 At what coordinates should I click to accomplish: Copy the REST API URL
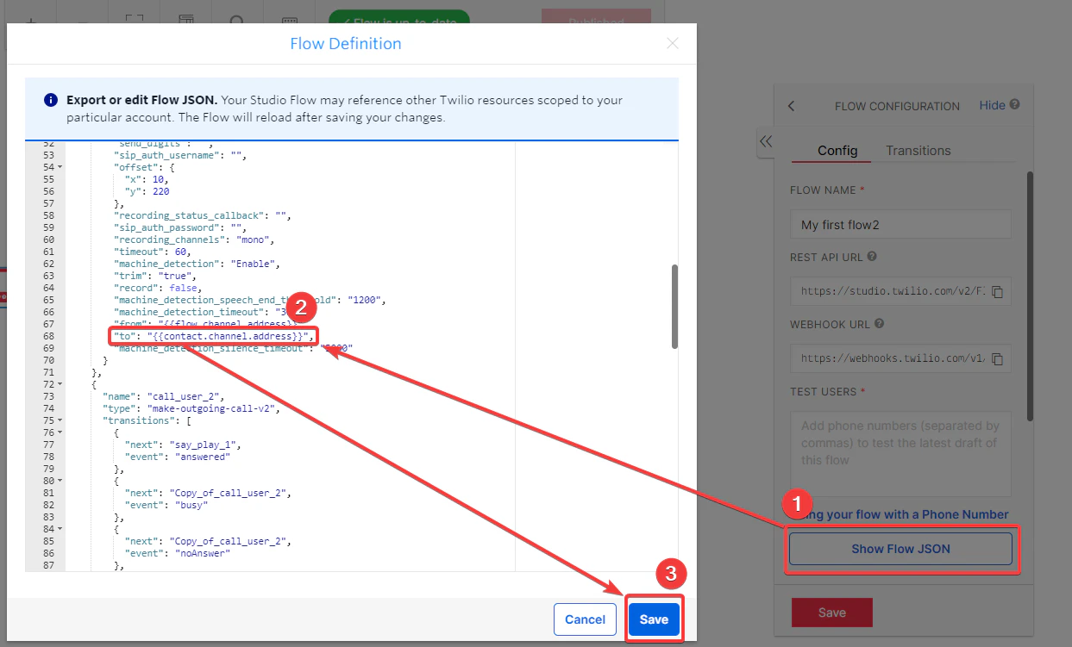998,292
